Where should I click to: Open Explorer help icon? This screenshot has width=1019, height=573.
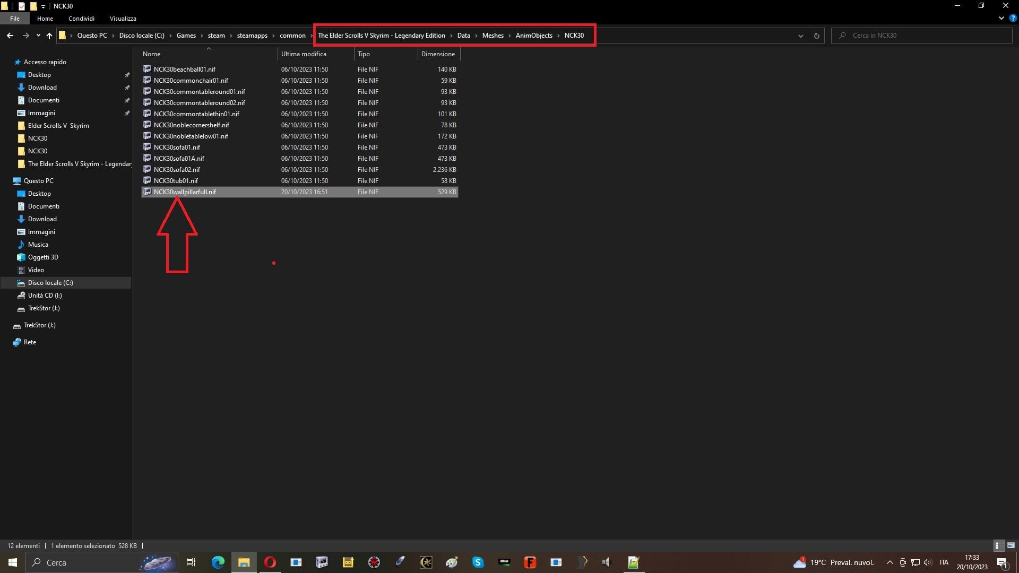click(x=1013, y=18)
